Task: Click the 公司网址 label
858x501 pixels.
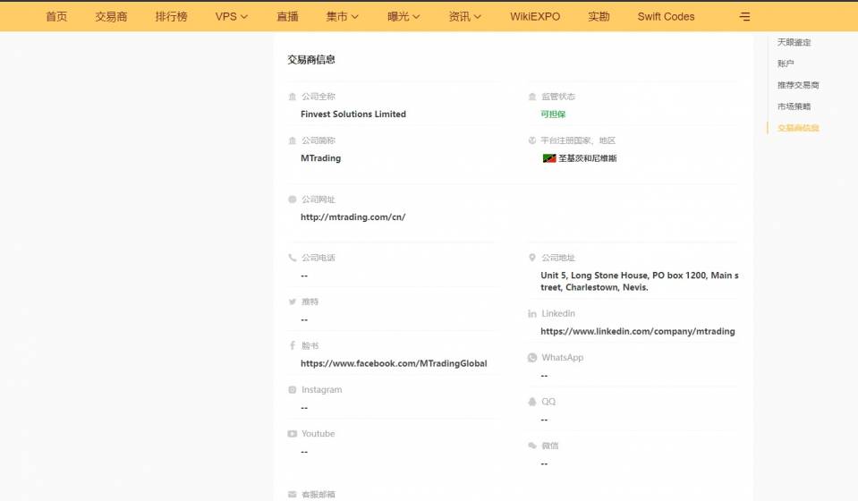Action: (319, 200)
